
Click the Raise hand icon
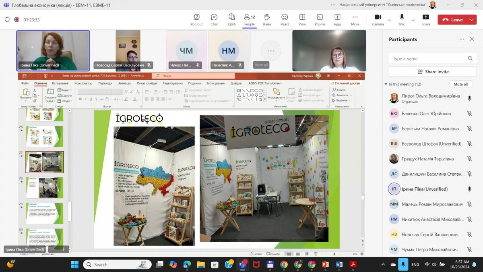click(x=267, y=19)
